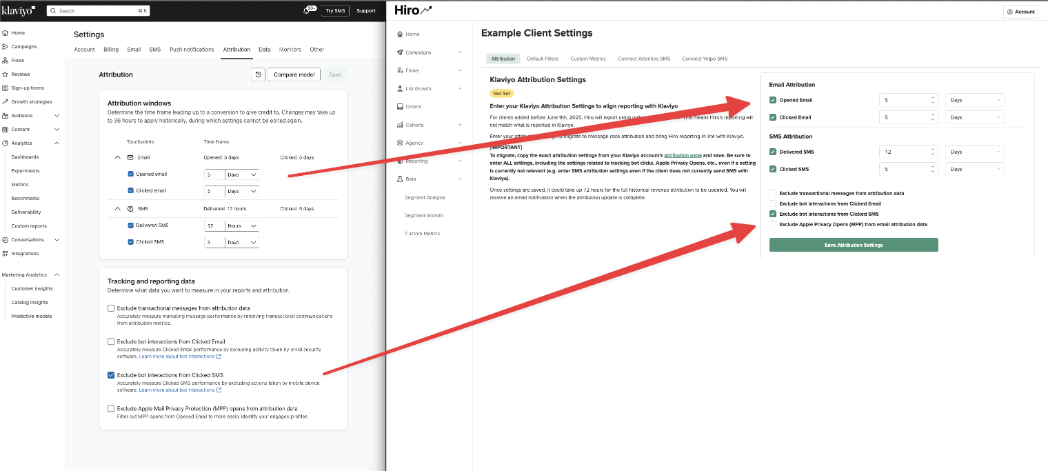
Task: Open Klaviyo Dashboards under Analytics
Action: 25,157
